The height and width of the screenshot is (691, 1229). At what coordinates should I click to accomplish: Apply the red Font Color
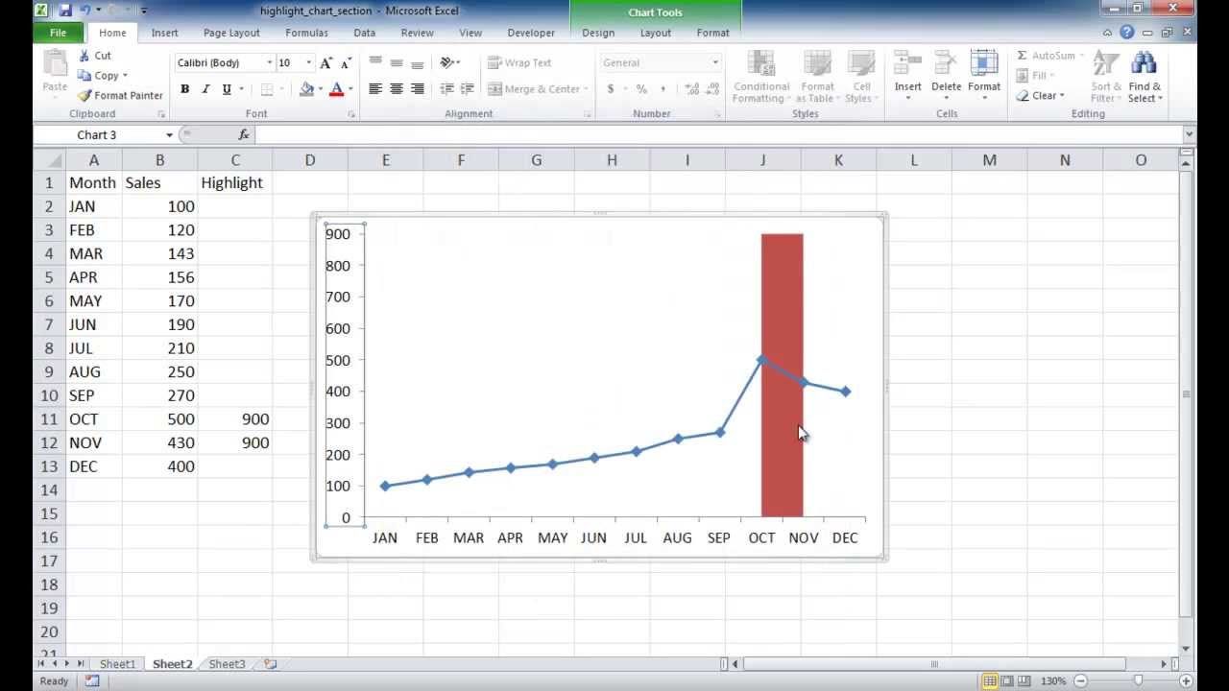tap(336, 89)
